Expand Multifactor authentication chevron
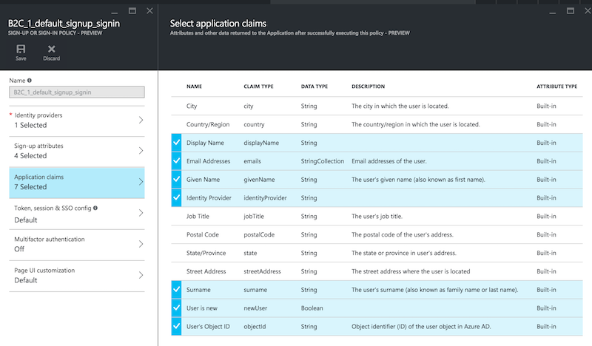The height and width of the screenshot is (346, 592). click(x=141, y=244)
